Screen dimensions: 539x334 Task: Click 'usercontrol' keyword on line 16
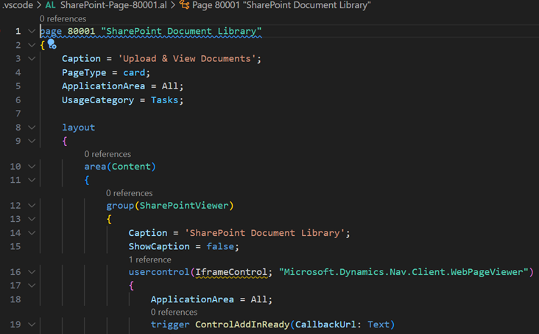[159, 272]
